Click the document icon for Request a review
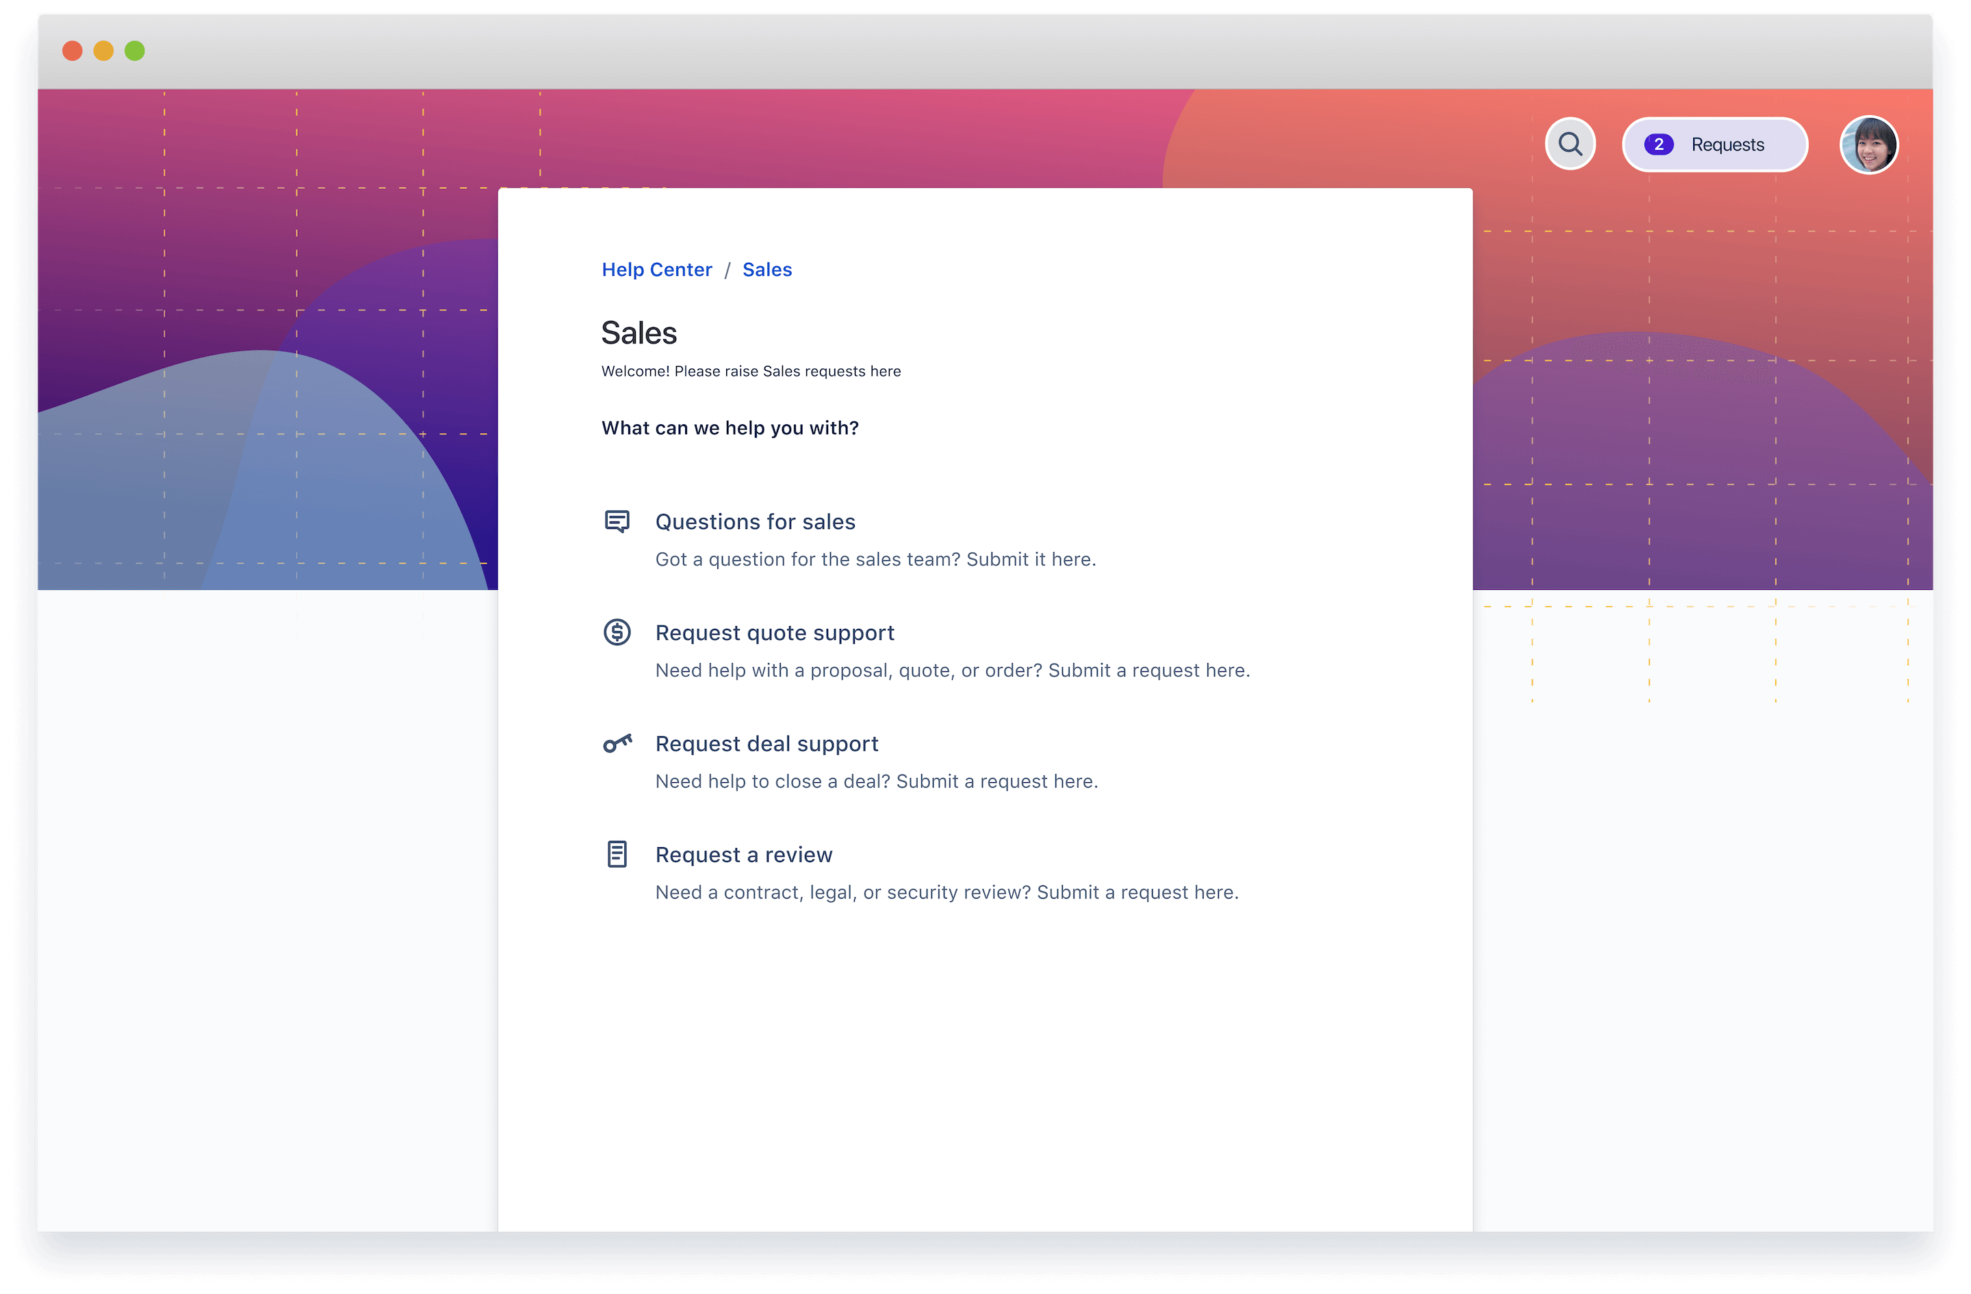This screenshot has width=1971, height=1294. [617, 853]
